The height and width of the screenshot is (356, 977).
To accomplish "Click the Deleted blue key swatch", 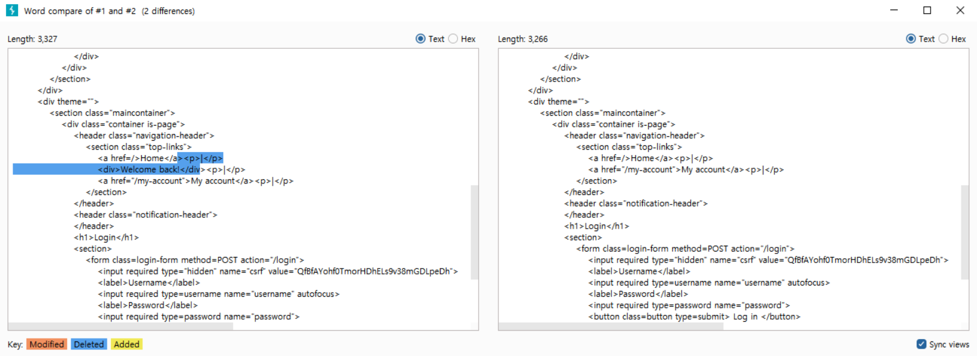I will pyautogui.click(x=89, y=344).
